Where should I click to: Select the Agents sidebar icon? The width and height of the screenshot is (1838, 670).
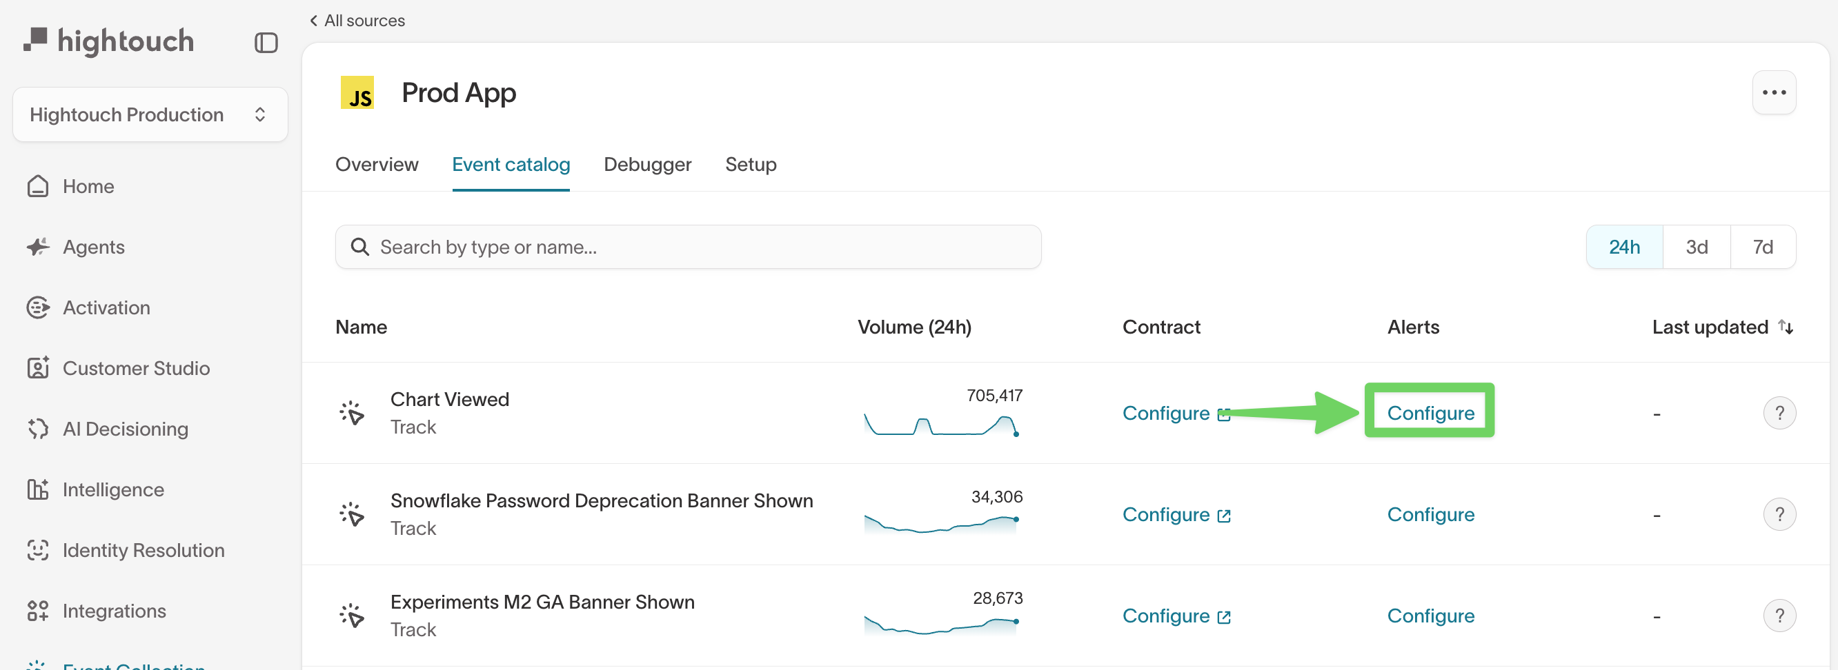[38, 247]
